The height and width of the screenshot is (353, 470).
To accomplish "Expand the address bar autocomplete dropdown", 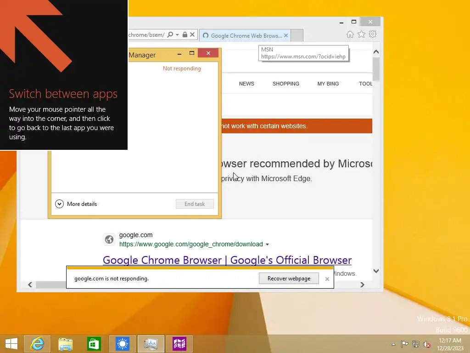I will coord(178,35).
